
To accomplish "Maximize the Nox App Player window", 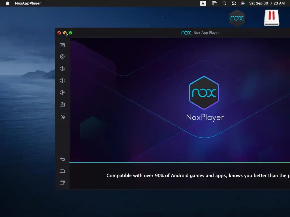I will point(71,33).
